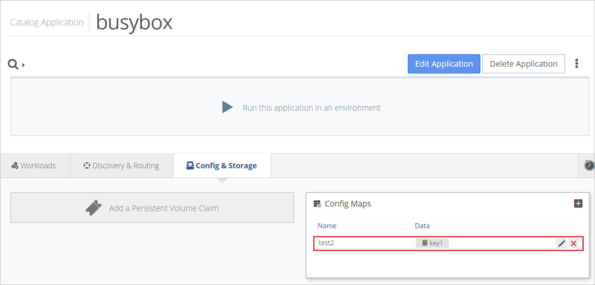Viewport: 595px width, 285px height.
Task: Select Run this application in an environment
Action: 311,108
